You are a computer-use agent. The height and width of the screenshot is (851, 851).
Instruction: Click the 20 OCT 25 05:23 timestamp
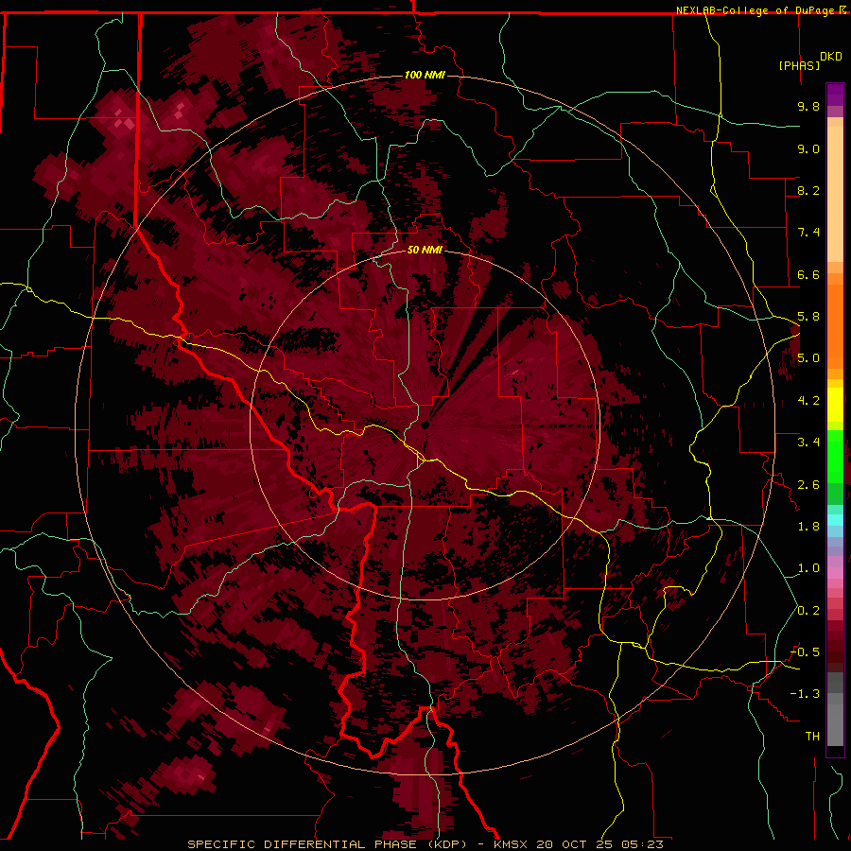pyautogui.click(x=599, y=844)
